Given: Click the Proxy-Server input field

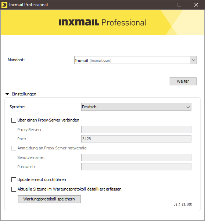Looking at the screenshot, I should 136,130.
